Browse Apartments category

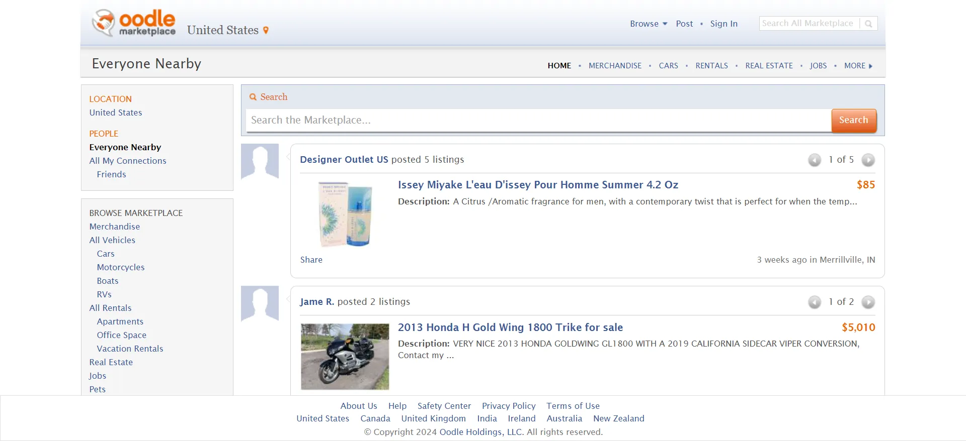coord(120,322)
